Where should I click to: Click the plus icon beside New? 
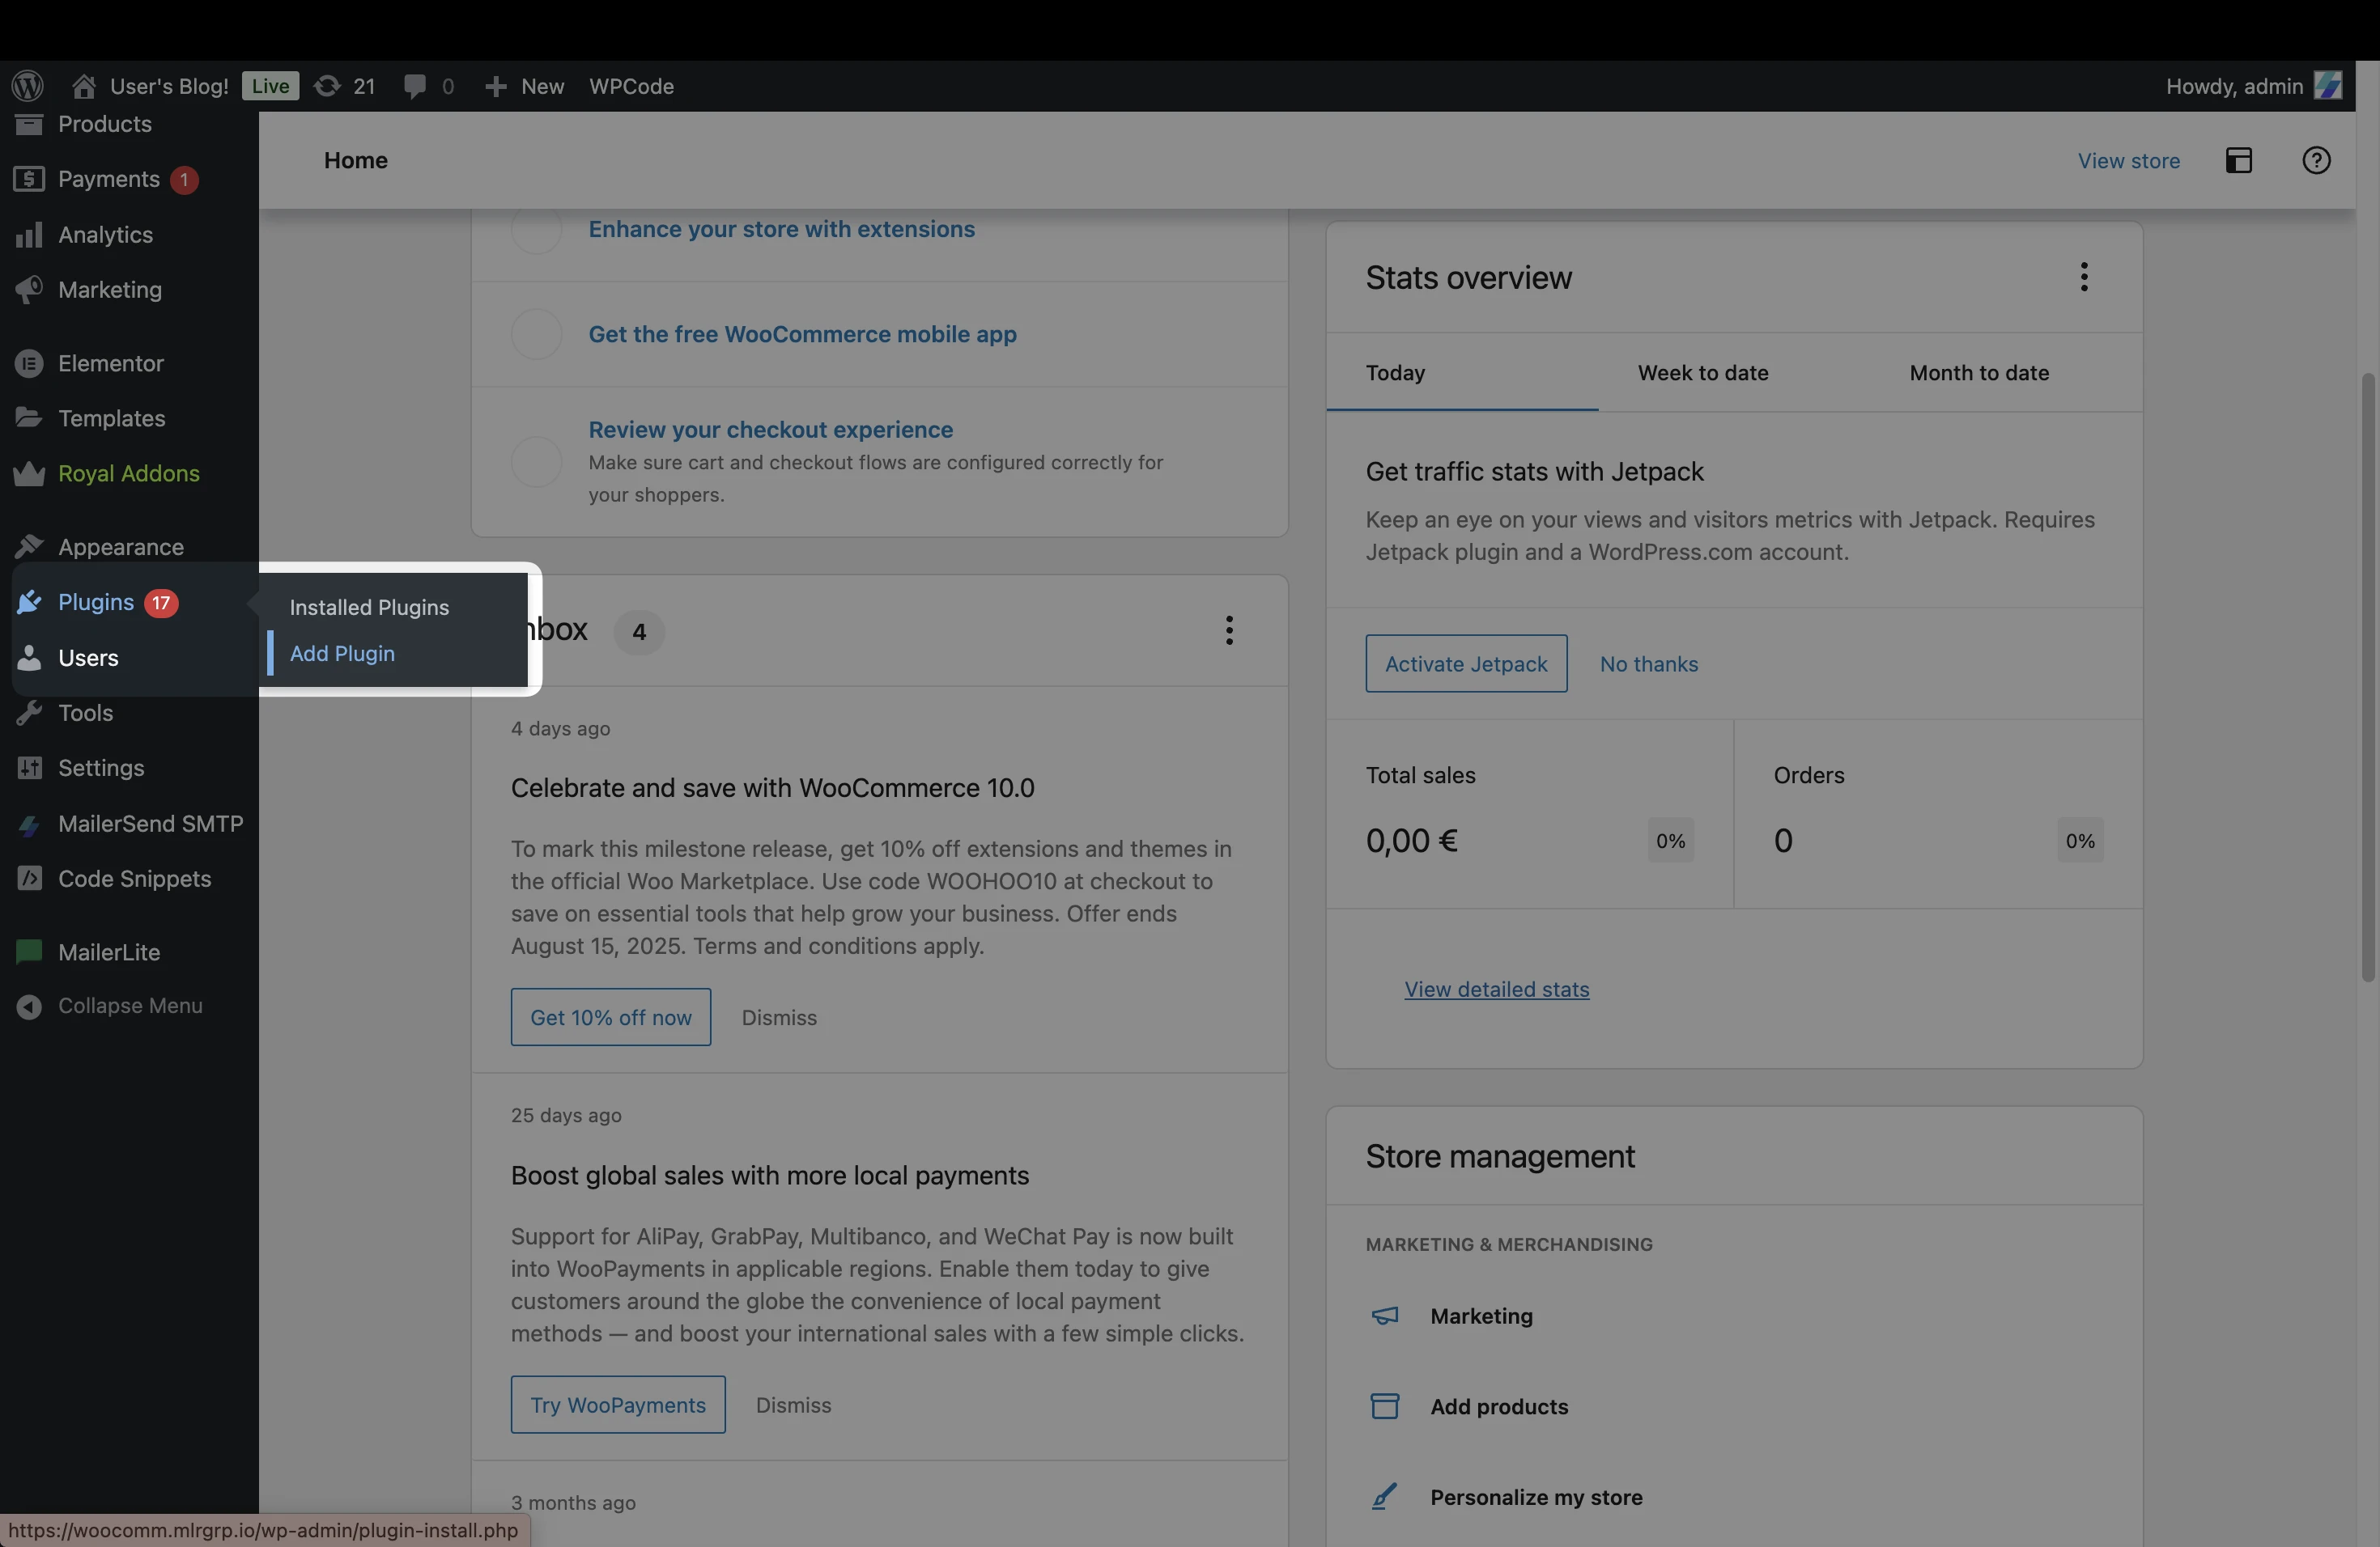click(x=495, y=87)
